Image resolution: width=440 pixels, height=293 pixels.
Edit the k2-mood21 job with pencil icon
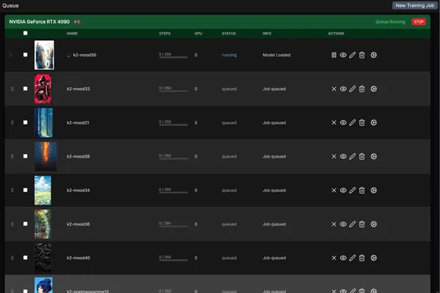pyautogui.click(x=353, y=122)
